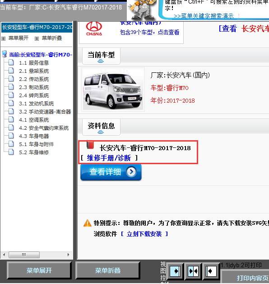The image size is (269, 284).
Task: Click the document icon beside 1.1 服务信息
Action: point(11,62)
